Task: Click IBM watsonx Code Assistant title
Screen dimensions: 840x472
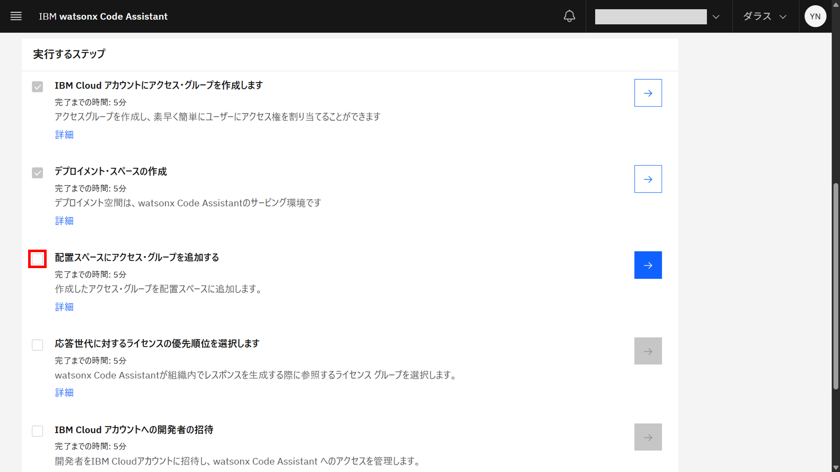Action: [x=103, y=16]
